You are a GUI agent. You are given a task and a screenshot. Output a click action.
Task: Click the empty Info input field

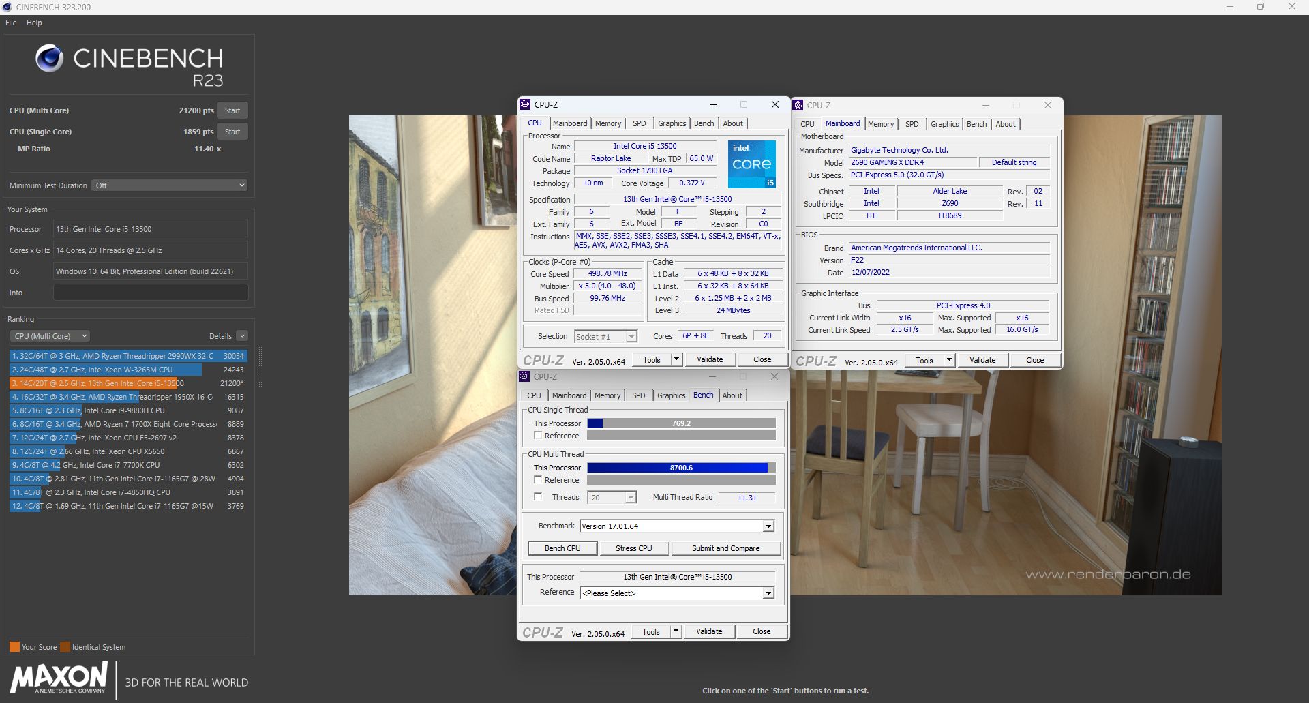[x=151, y=293]
